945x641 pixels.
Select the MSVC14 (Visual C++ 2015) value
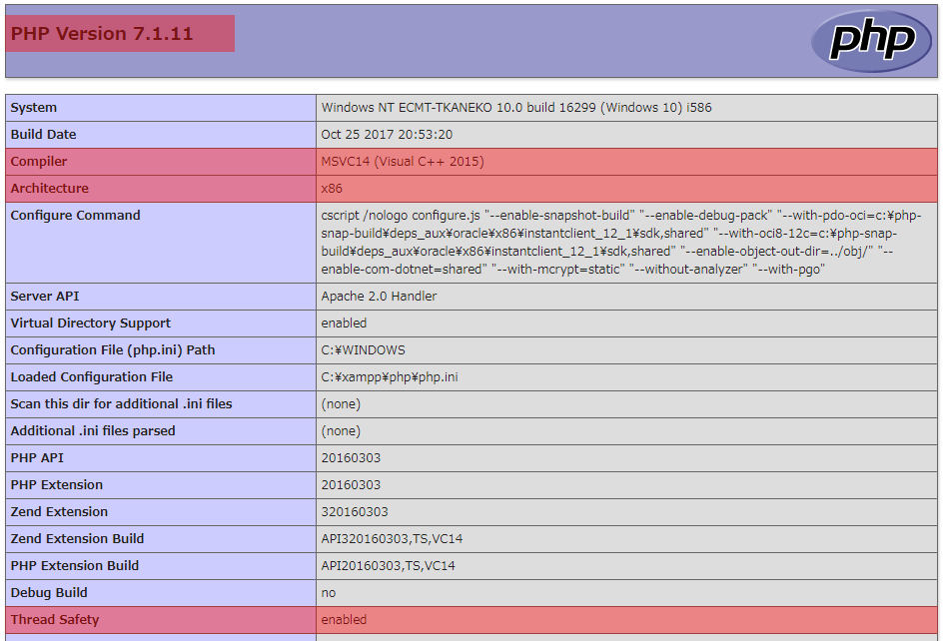click(x=402, y=162)
